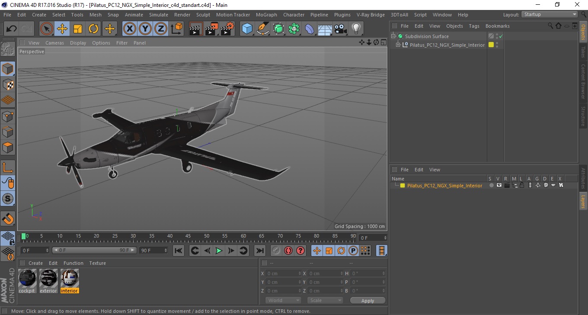Click yellow color swatch in Layers panel
Screen dimensions: 588x315
(403, 185)
